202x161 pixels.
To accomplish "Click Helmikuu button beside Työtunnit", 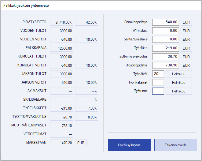I will [x=179, y=91].
